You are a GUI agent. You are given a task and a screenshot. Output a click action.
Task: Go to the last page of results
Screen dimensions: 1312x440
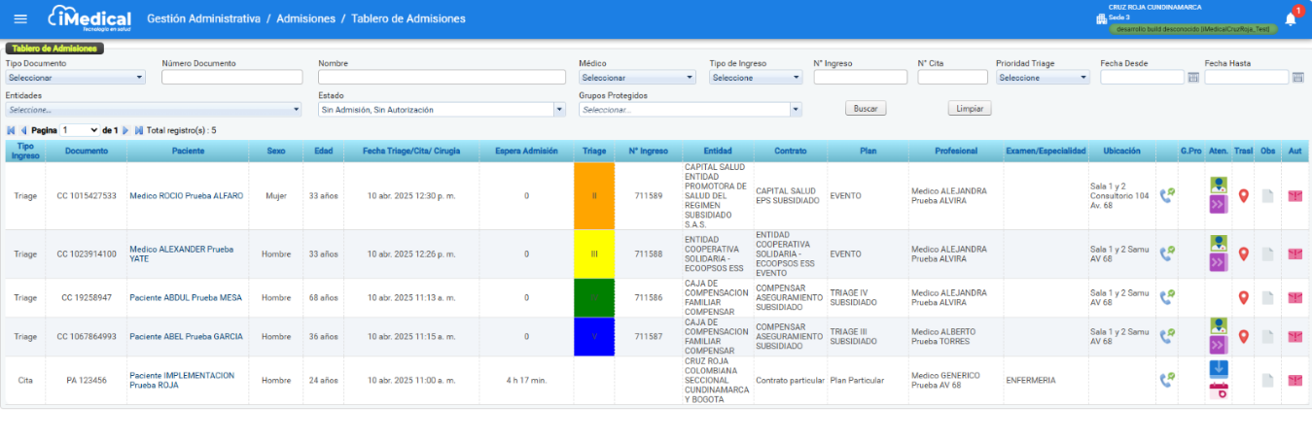pyautogui.click(x=139, y=130)
